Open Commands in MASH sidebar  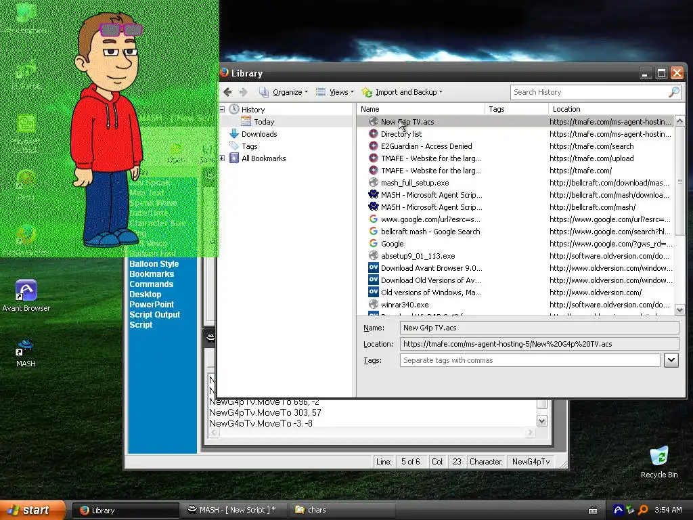point(151,284)
